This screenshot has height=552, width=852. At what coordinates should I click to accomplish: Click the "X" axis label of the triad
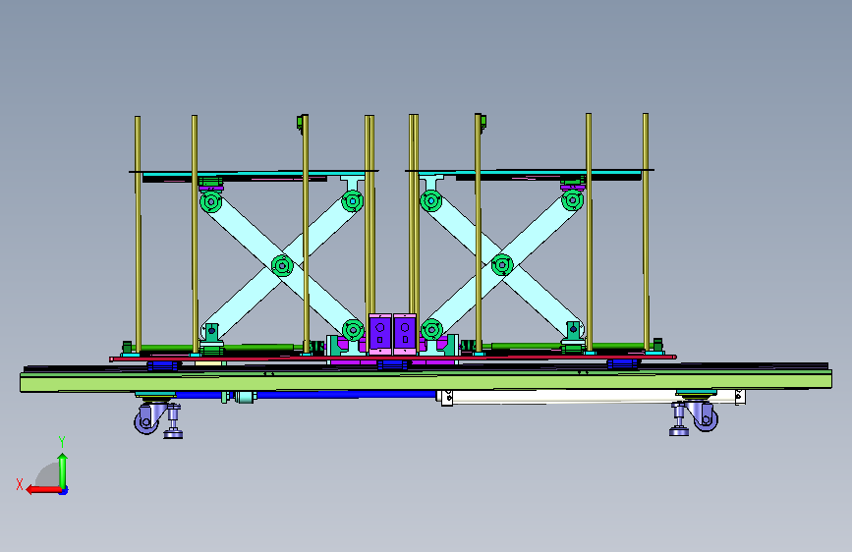tap(20, 484)
